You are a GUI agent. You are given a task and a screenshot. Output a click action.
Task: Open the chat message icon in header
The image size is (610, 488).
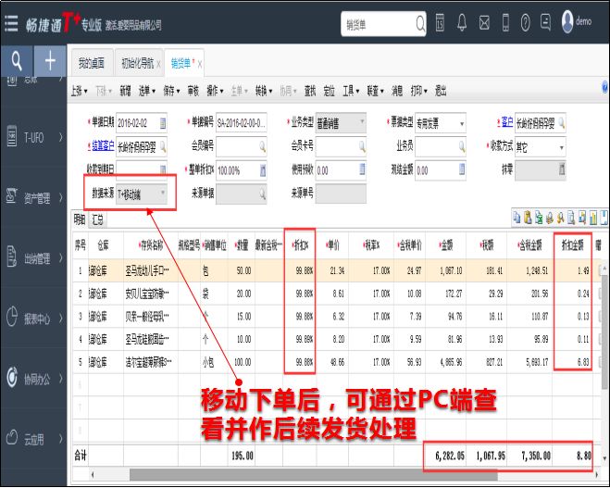546,22
